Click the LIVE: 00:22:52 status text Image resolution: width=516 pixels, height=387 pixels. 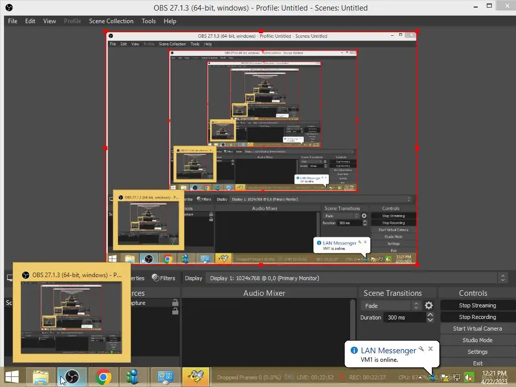315,377
